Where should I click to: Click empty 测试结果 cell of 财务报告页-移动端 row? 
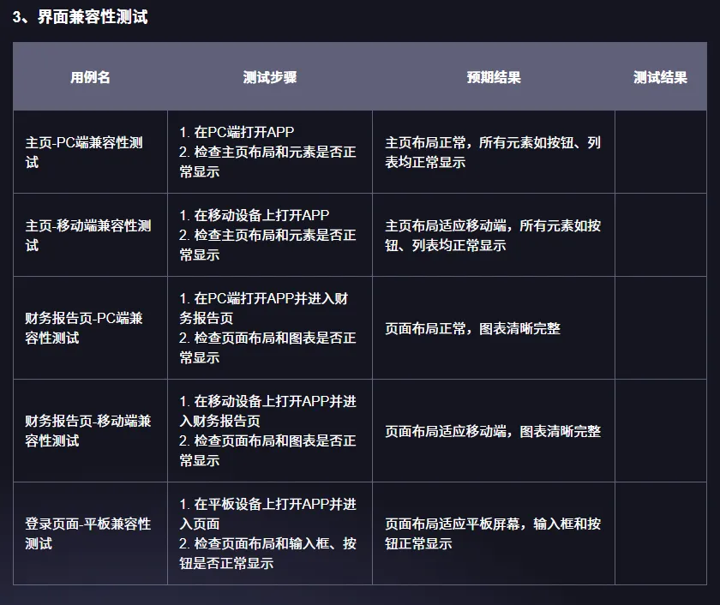tap(661, 430)
